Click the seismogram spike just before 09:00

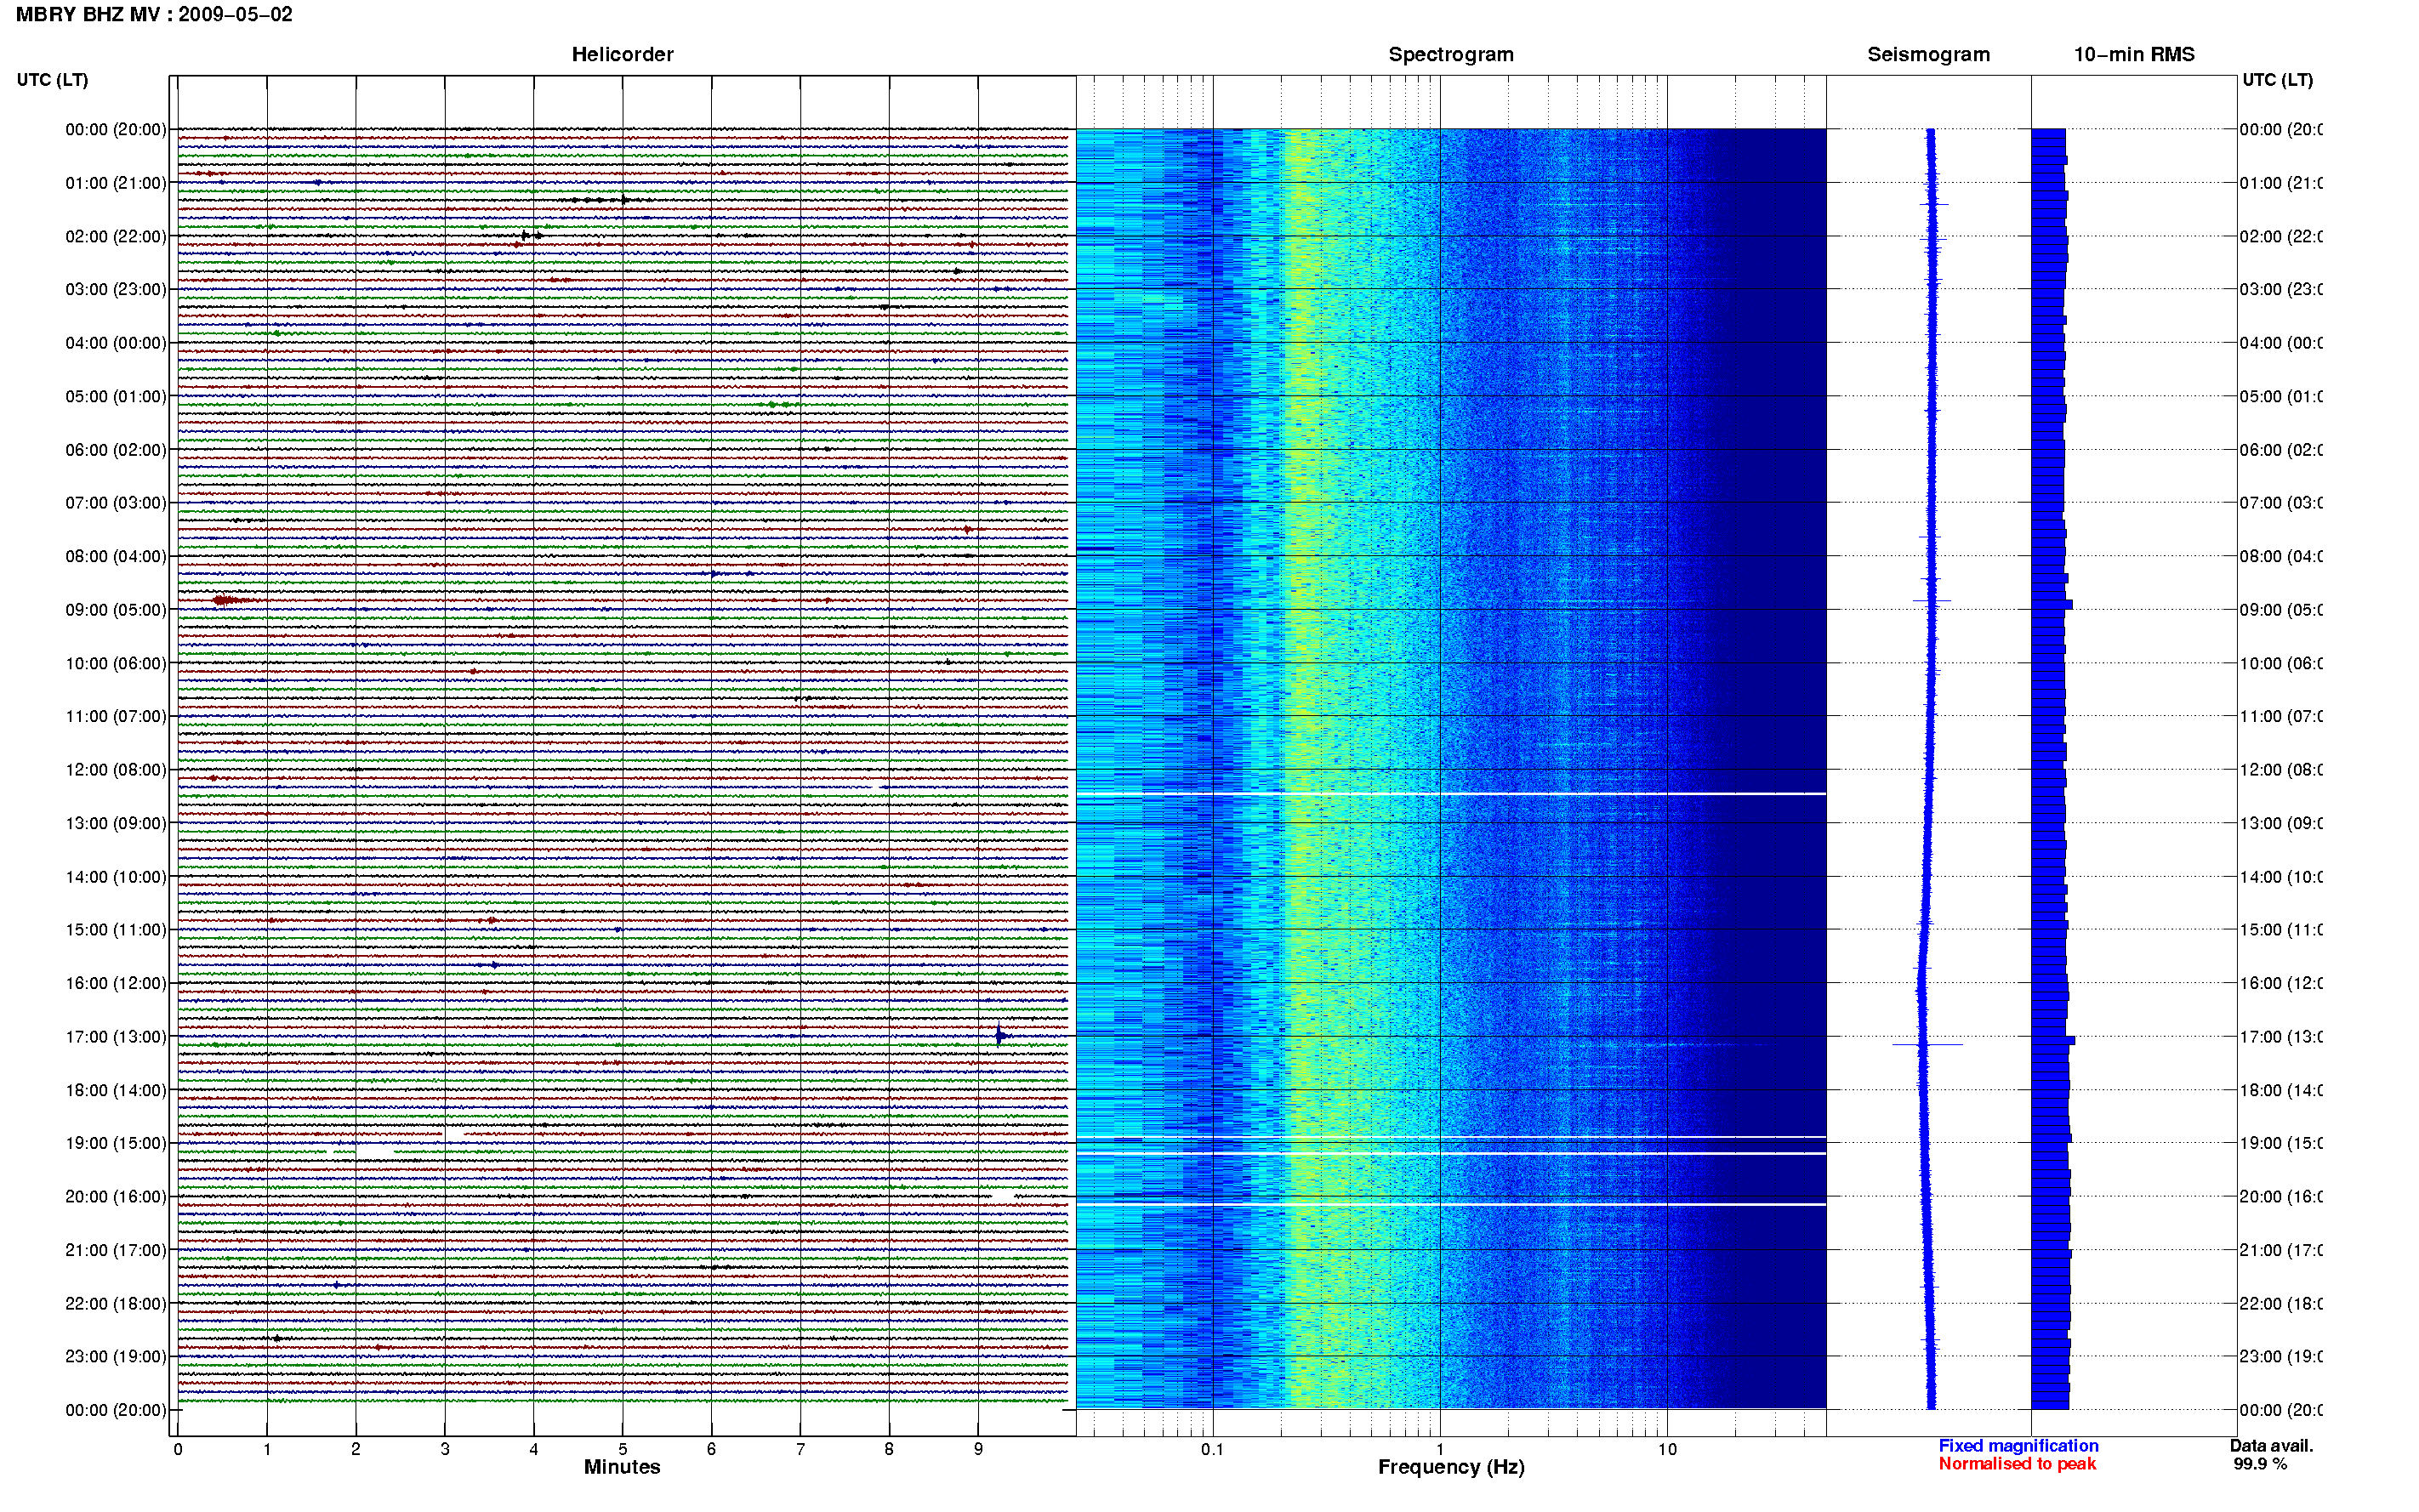click(x=1931, y=601)
